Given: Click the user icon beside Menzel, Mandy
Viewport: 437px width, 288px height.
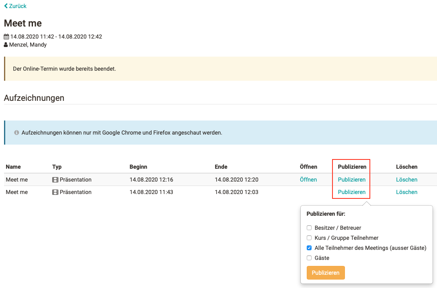Looking at the screenshot, I should (6, 45).
